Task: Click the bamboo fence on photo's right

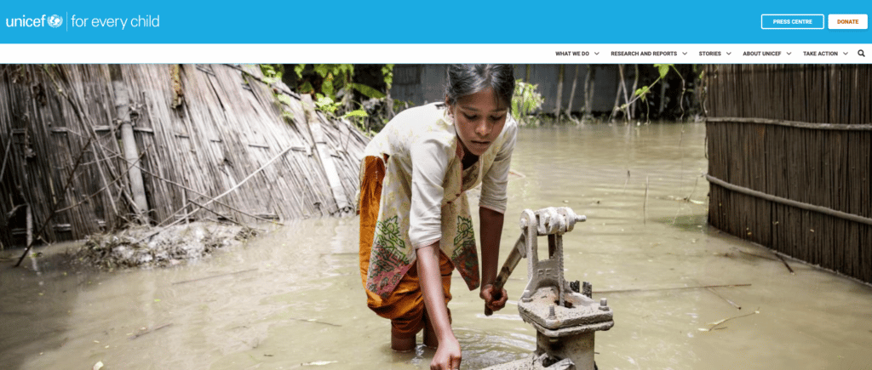Action: pos(789,172)
